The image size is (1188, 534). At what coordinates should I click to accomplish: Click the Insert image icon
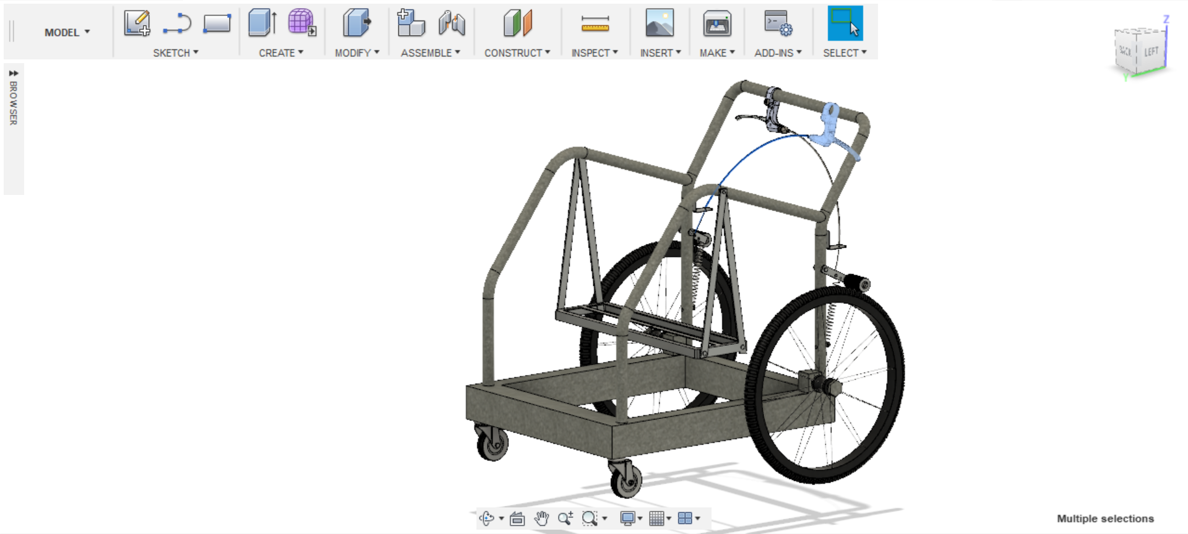coord(660,24)
